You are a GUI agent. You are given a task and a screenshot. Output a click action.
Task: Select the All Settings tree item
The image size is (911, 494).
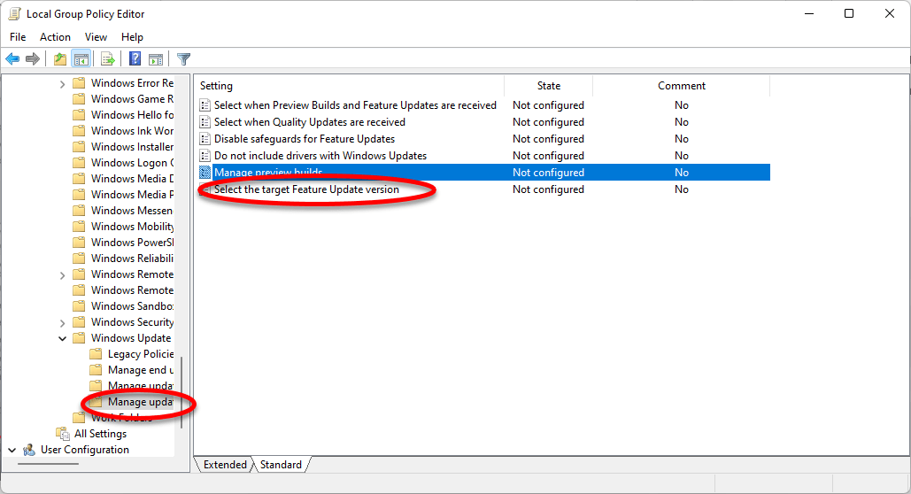click(100, 434)
